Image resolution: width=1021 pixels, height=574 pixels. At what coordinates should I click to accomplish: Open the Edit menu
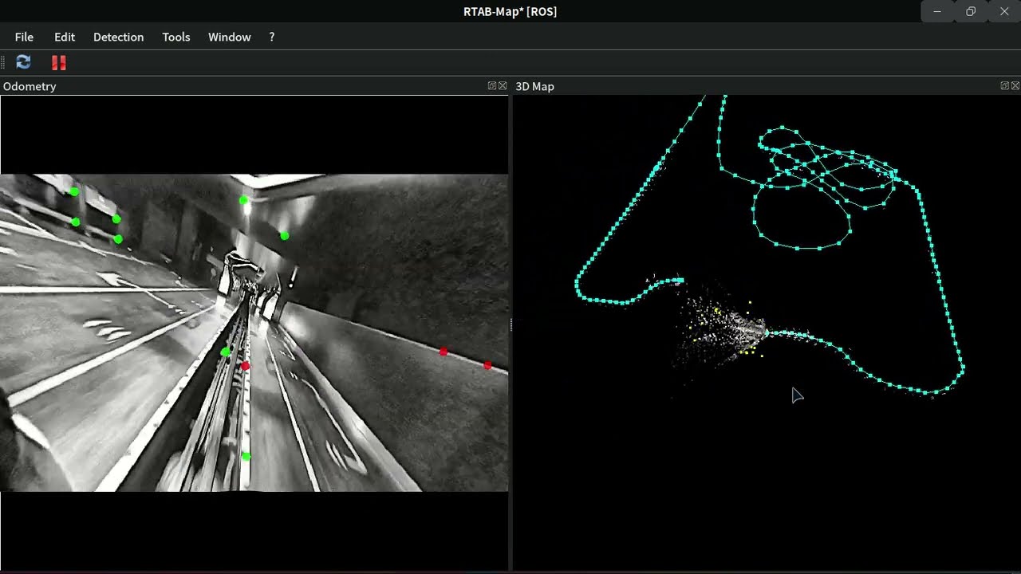tap(64, 37)
